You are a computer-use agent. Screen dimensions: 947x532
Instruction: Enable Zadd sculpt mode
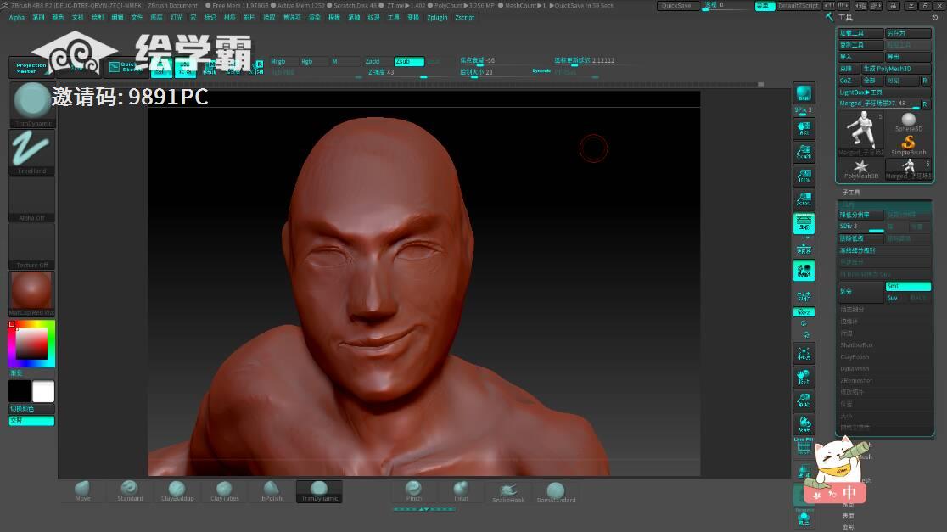pyautogui.click(x=378, y=62)
